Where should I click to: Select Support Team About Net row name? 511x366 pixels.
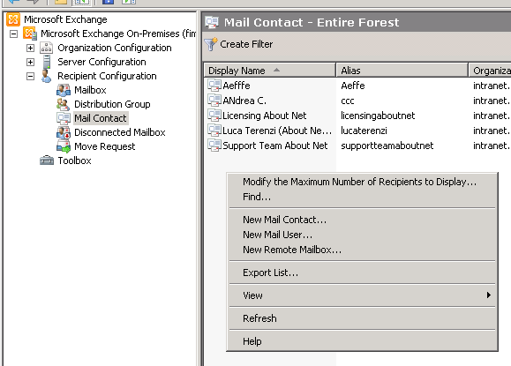274,146
